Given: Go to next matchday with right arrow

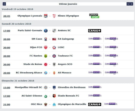Looking at the screenshot, I should point(131,4).
